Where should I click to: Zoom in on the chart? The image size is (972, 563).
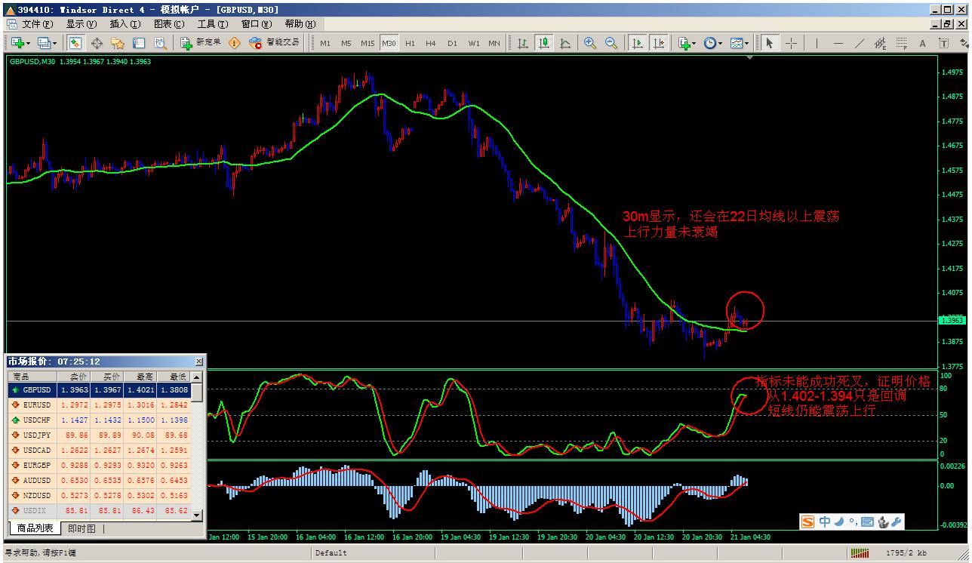click(x=590, y=43)
